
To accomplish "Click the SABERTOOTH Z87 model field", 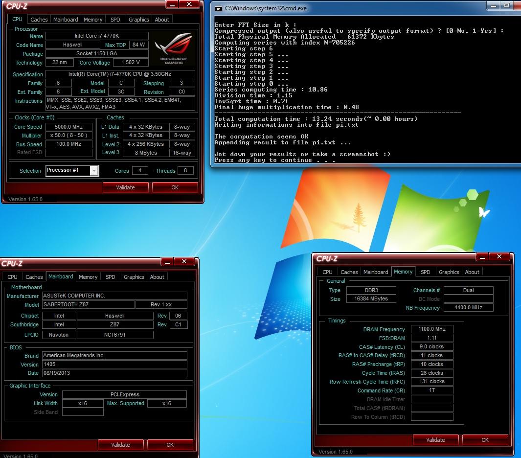I will point(89,304).
